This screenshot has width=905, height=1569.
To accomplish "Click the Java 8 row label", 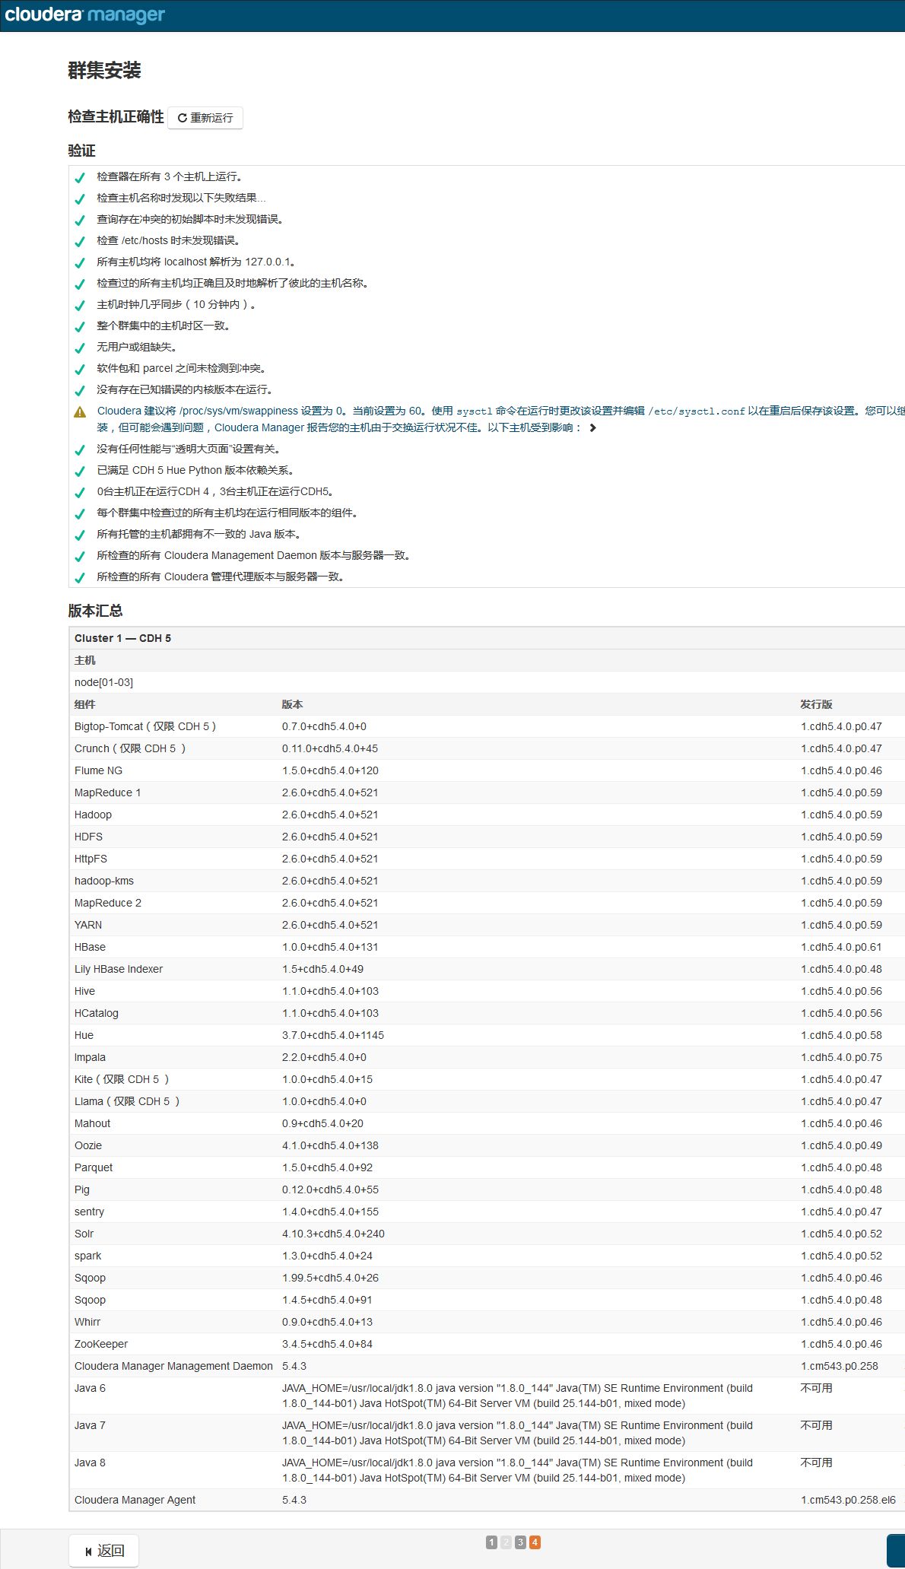I will 90,1463.
